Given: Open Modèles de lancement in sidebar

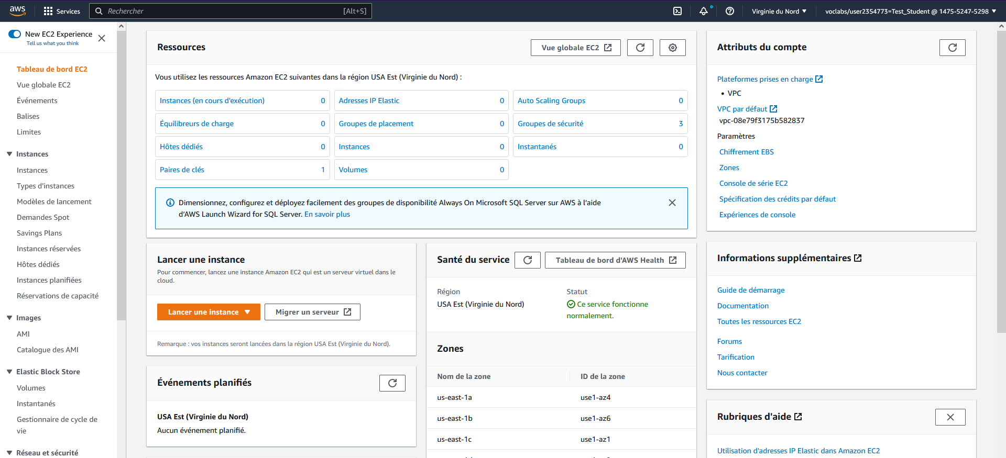Looking at the screenshot, I should [x=54, y=202].
